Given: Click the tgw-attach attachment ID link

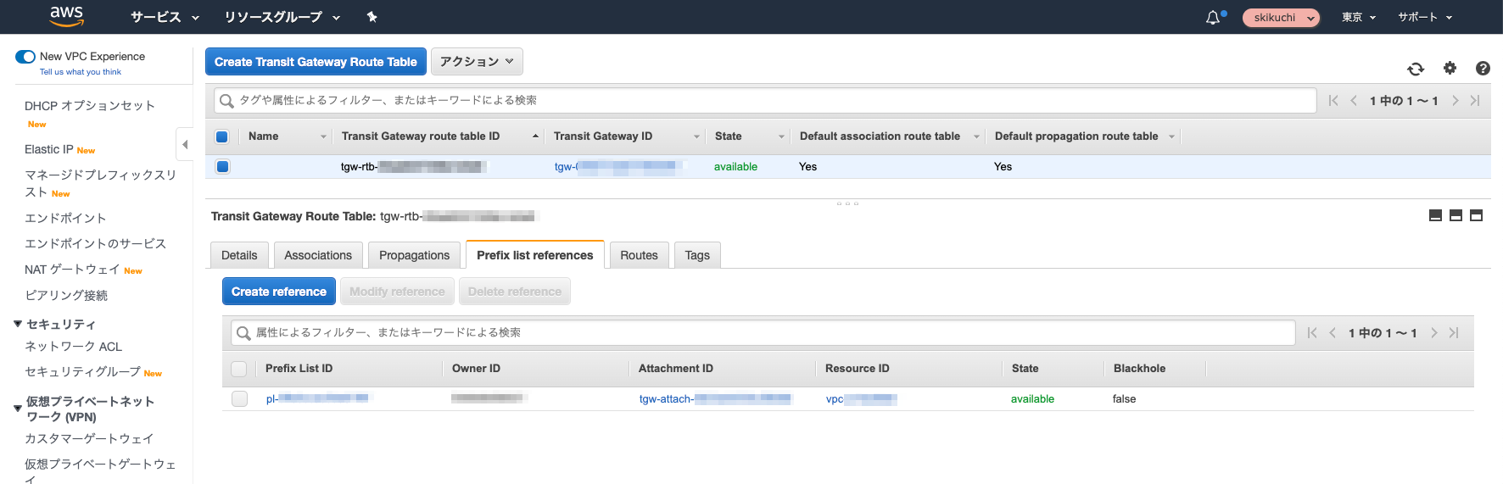Looking at the screenshot, I should pyautogui.click(x=714, y=398).
